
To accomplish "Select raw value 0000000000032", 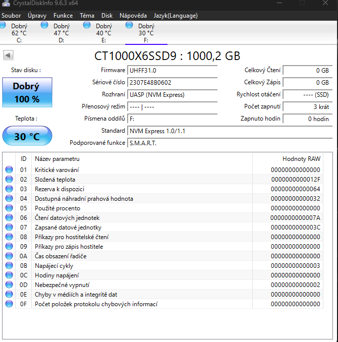I will (x=296, y=199).
